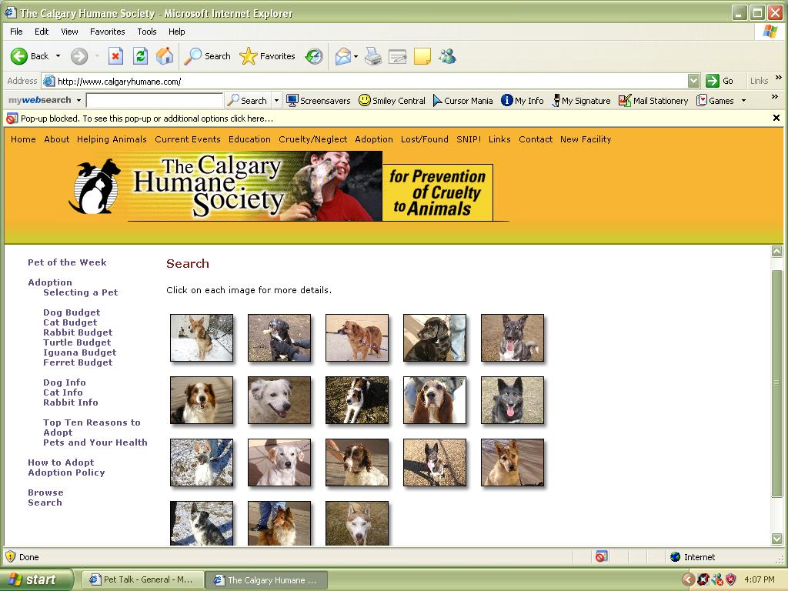Open the address bar dropdown arrow
The image size is (788, 591).
tap(693, 81)
